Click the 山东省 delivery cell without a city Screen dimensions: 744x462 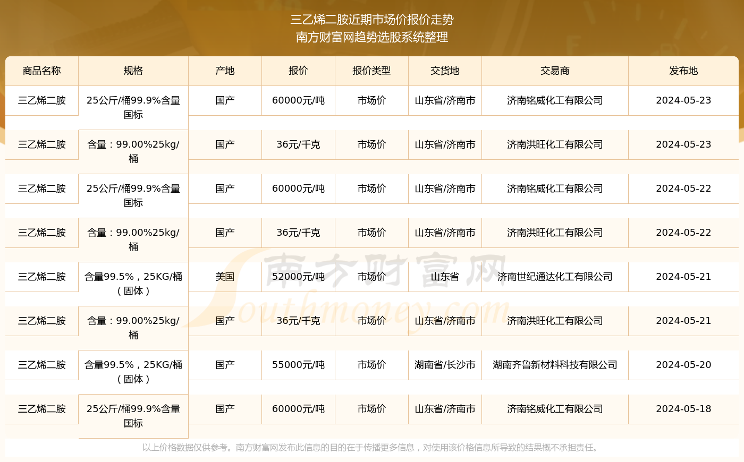445,277
